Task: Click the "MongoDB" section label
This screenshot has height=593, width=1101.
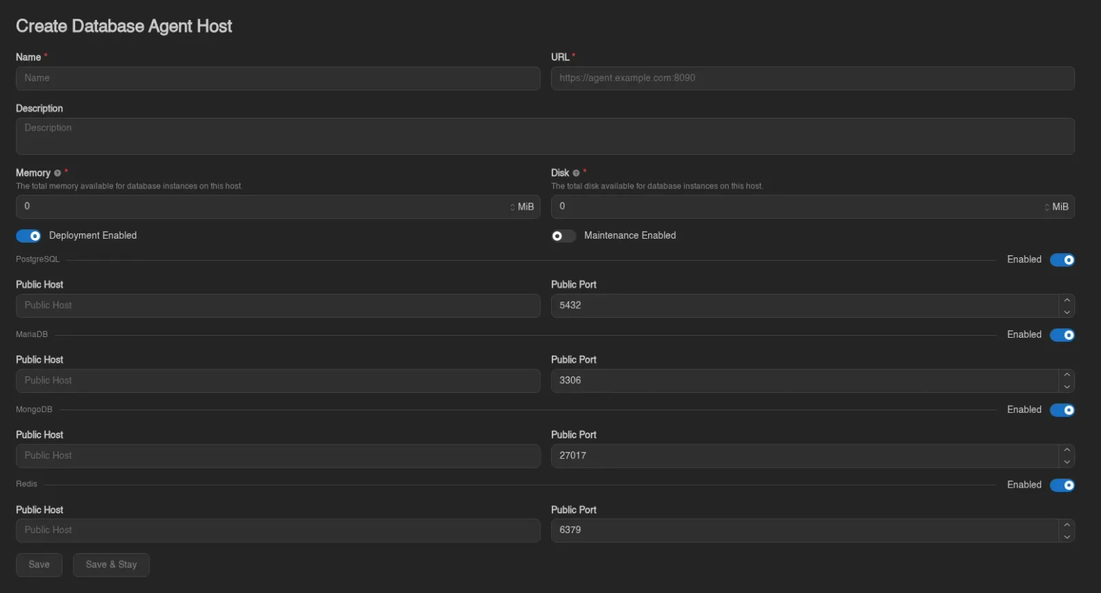Action: pos(34,409)
